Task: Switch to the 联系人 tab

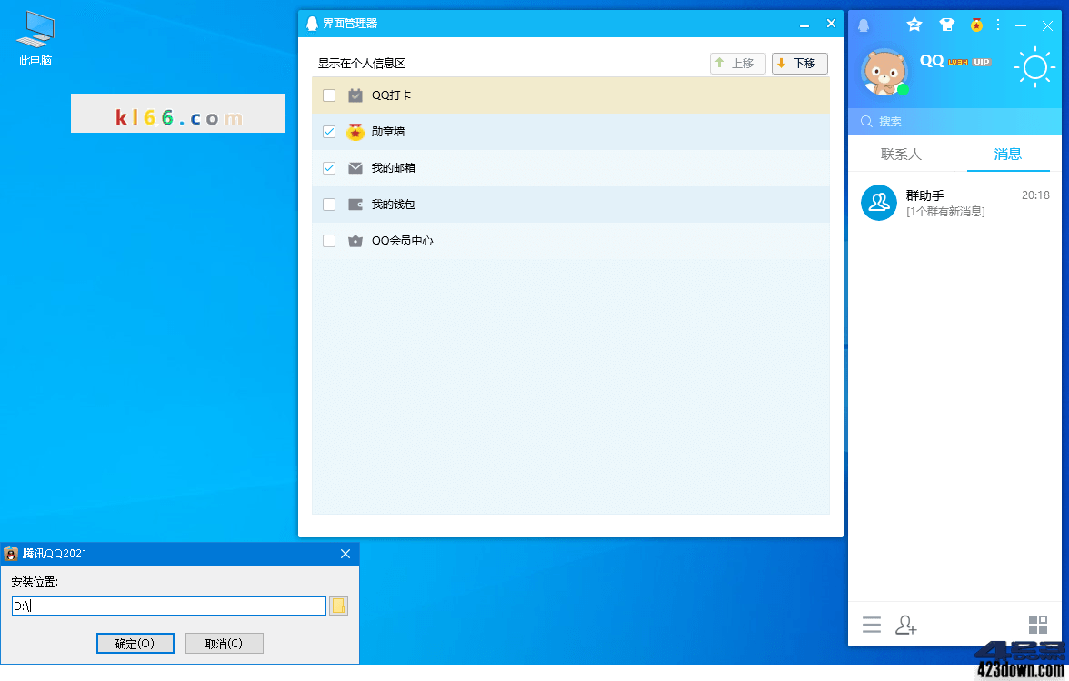Action: [901, 154]
